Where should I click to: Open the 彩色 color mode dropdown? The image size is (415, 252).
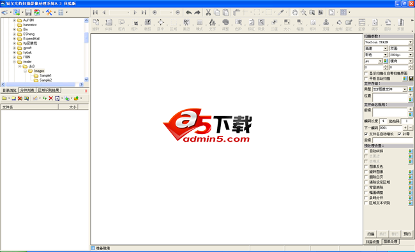(386, 55)
